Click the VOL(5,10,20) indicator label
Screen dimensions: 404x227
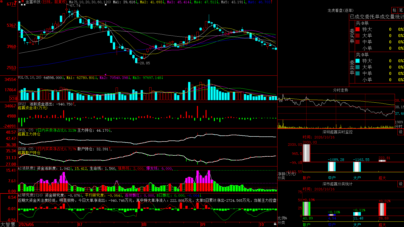pyautogui.click(x=30, y=77)
